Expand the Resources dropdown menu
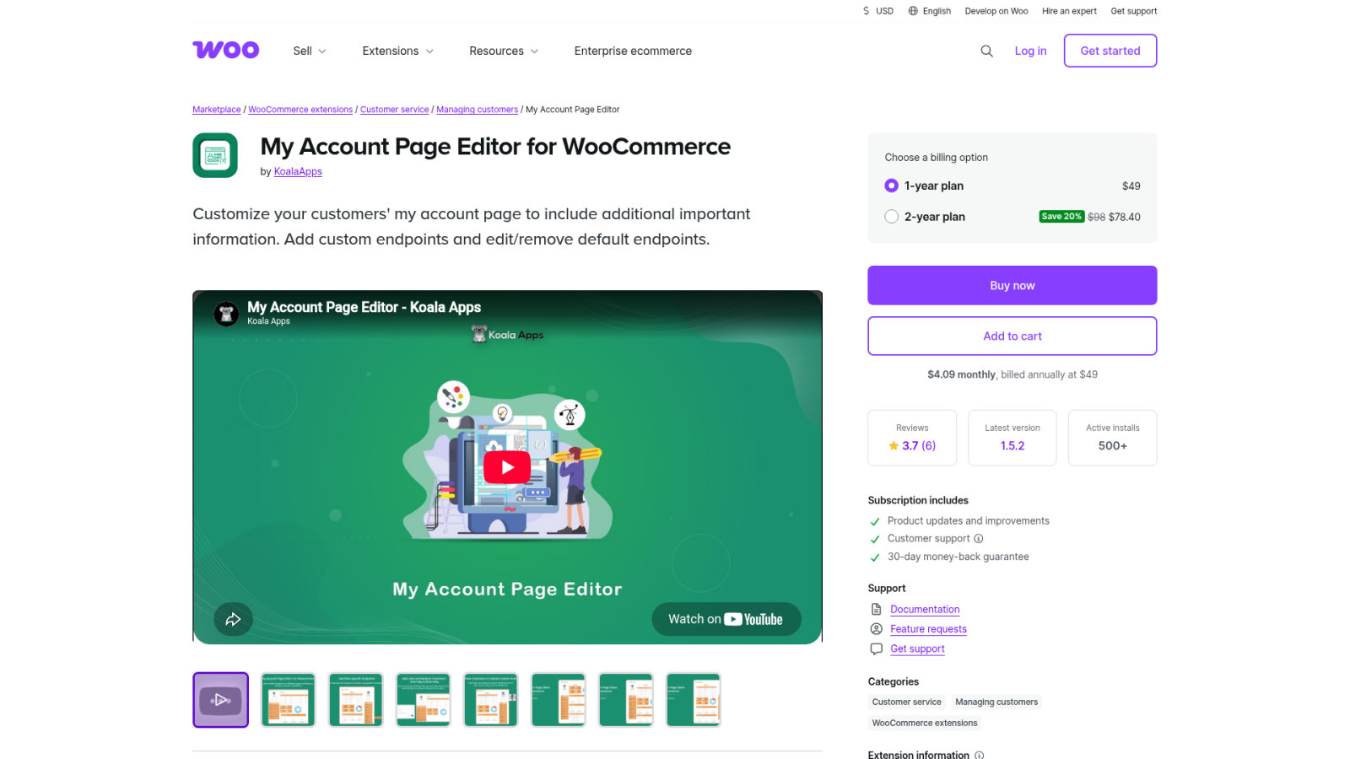This screenshot has height=759, width=1350. [504, 51]
